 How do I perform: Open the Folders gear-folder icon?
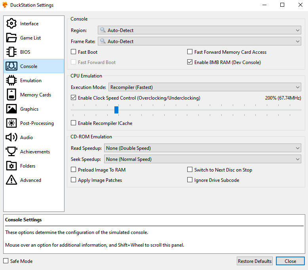[x=11, y=166]
